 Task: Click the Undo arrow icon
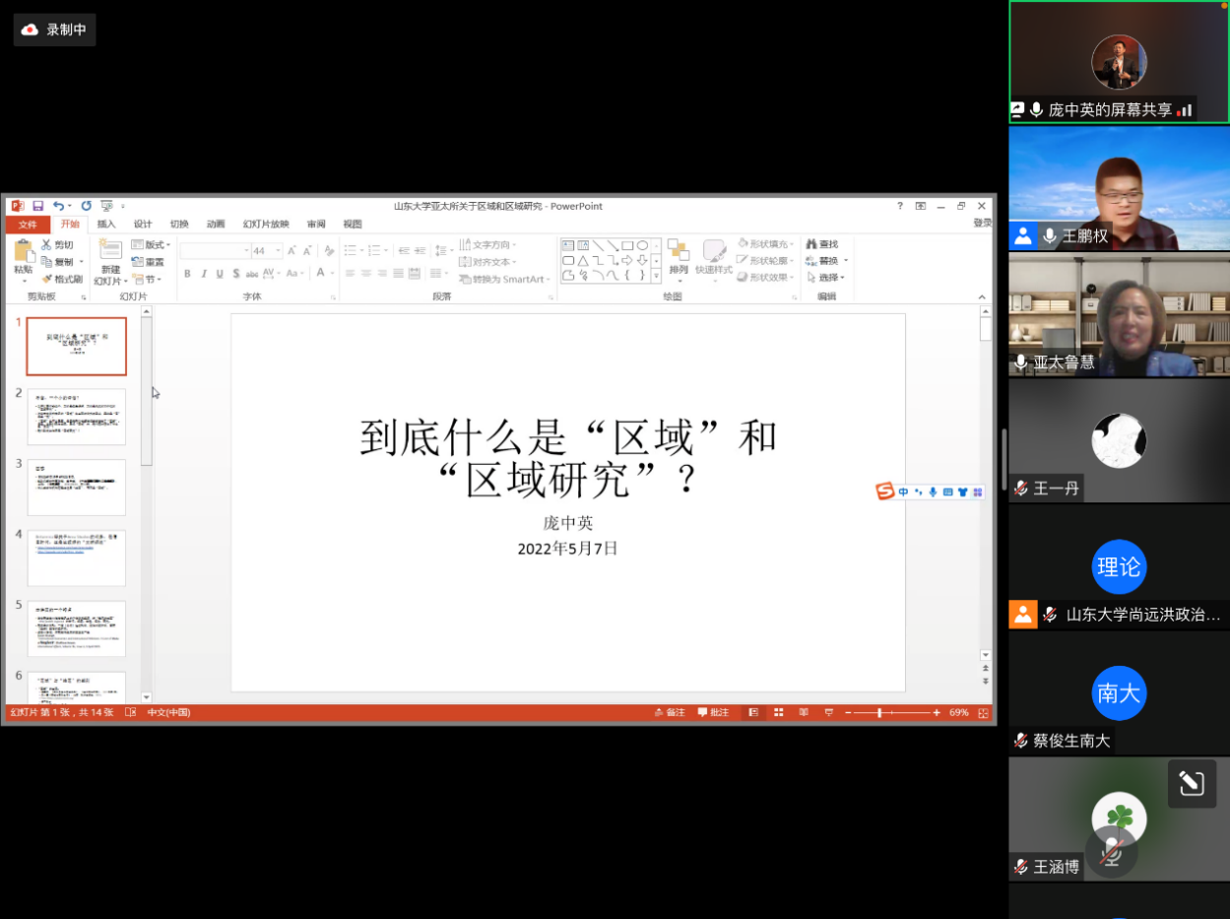(59, 206)
